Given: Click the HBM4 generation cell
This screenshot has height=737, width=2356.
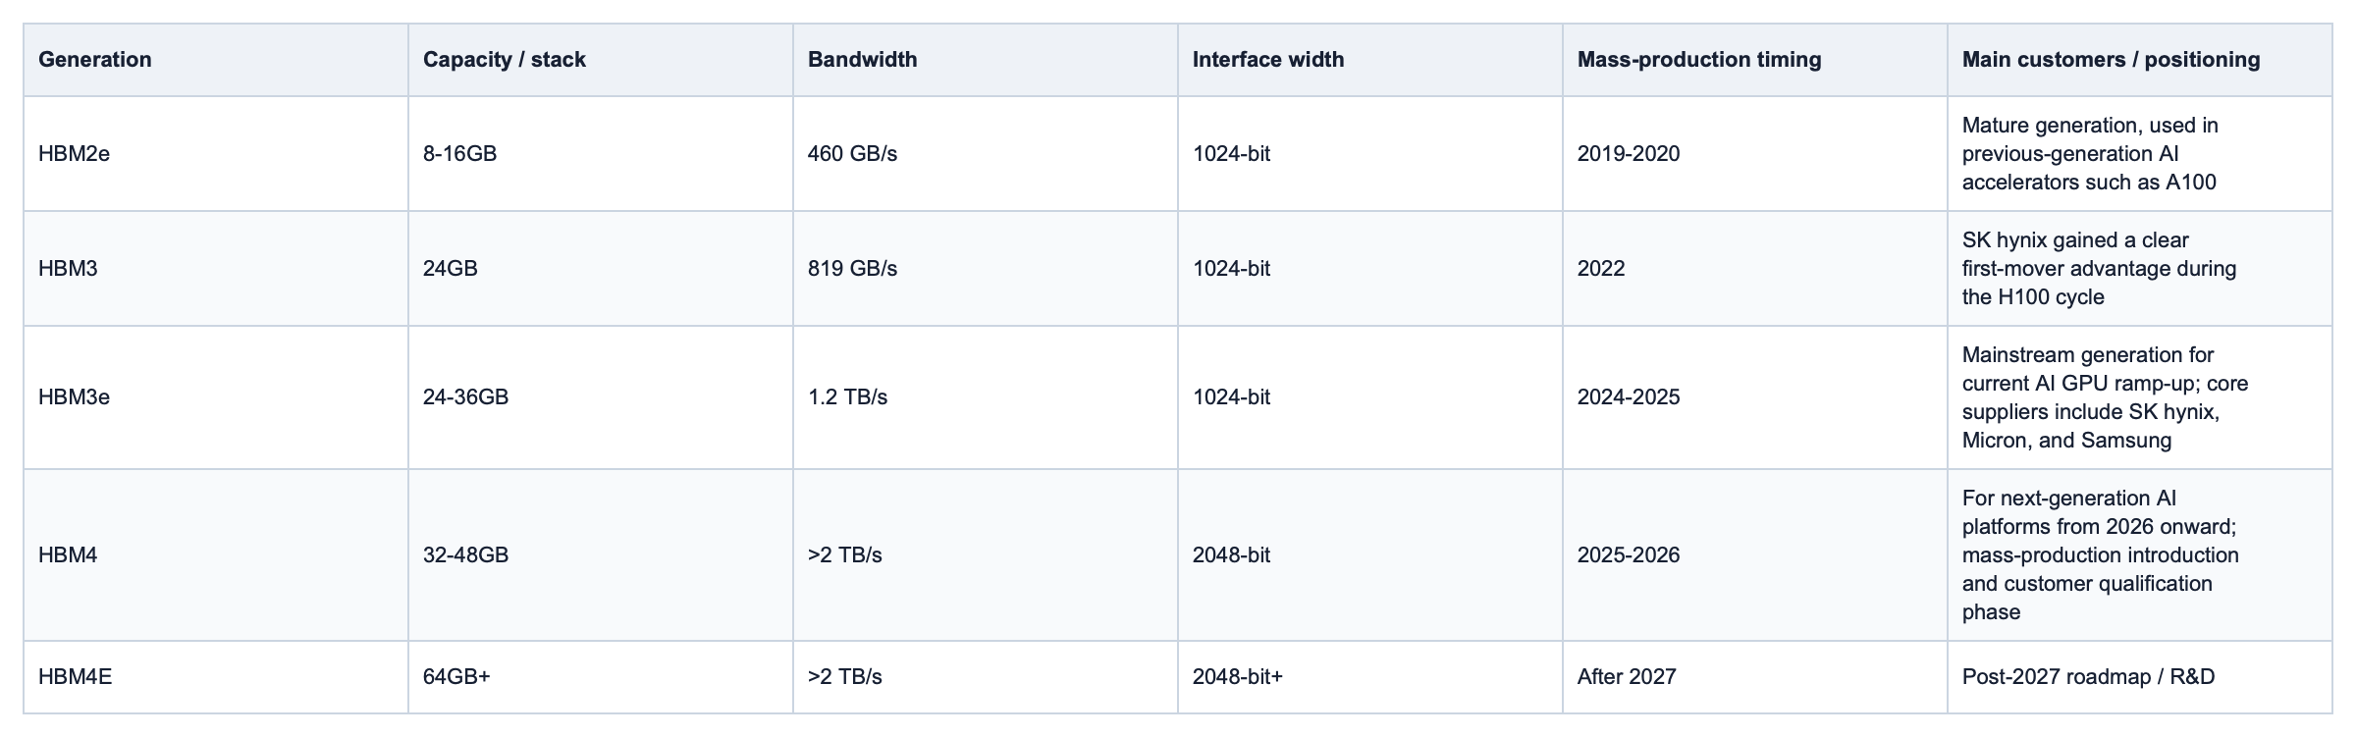Looking at the screenshot, I should coord(216,555).
